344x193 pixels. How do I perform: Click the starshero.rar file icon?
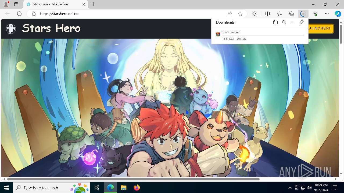(218, 34)
